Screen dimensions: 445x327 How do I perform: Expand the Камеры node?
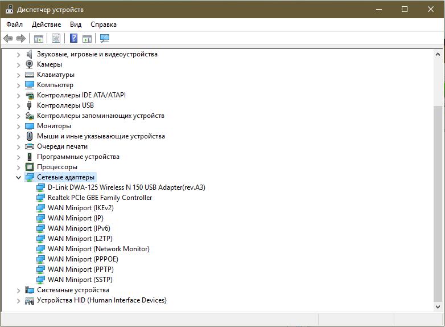(18, 64)
